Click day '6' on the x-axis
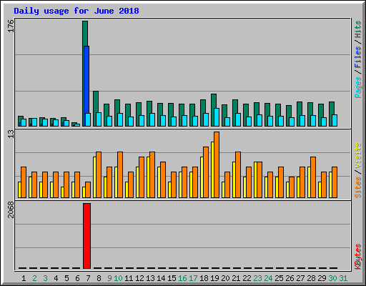The width and height of the screenshot is (366, 286). pos(77,278)
